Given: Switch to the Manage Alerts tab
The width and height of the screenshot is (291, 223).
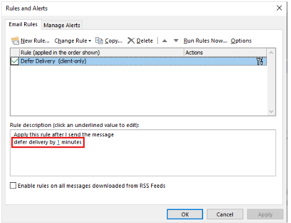Looking at the screenshot, I should click(62, 25).
